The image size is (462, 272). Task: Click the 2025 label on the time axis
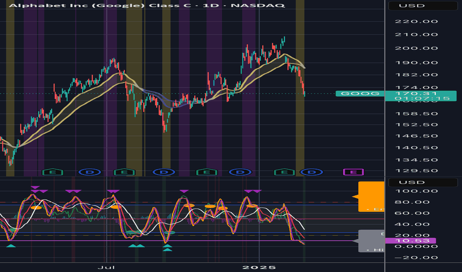click(x=259, y=267)
